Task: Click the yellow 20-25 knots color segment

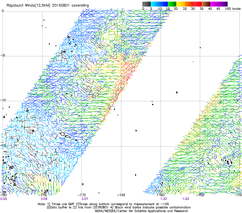Action: [x=181, y=4]
